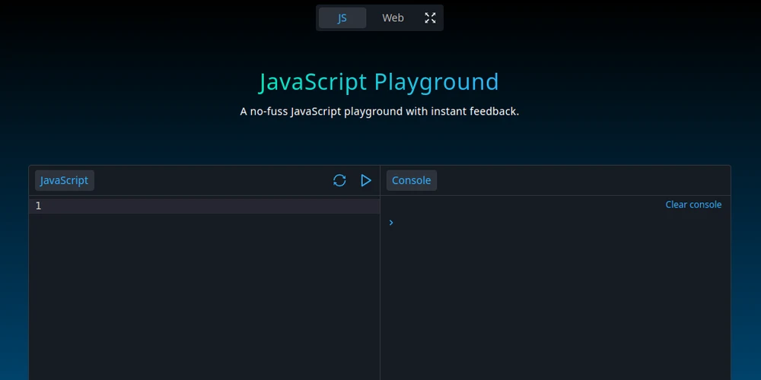Select the Console panel label
This screenshot has width=761, height=380.
point(412,180)
